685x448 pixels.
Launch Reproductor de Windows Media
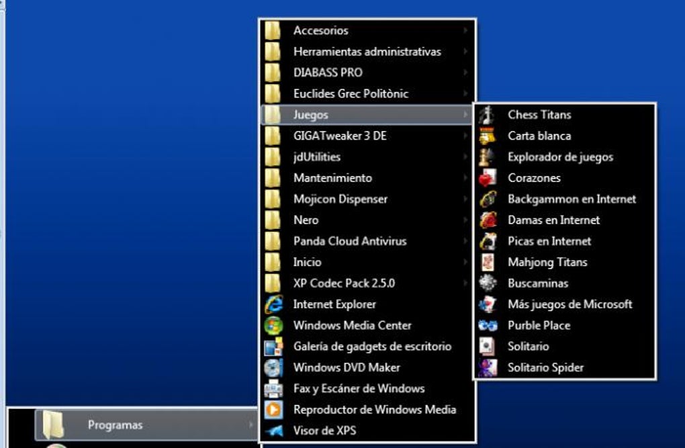374,410
